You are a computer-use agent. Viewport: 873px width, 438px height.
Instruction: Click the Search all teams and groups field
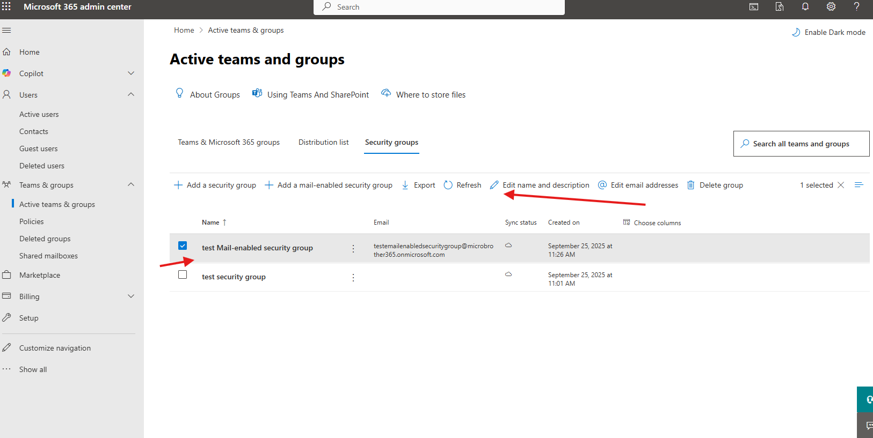(801, 144)
